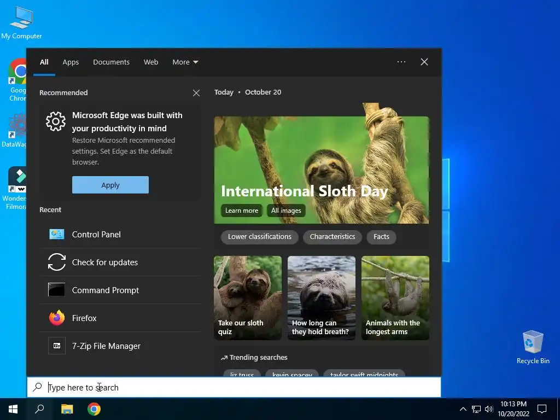Click the Command Prompt black window icon

pos(56,290)
